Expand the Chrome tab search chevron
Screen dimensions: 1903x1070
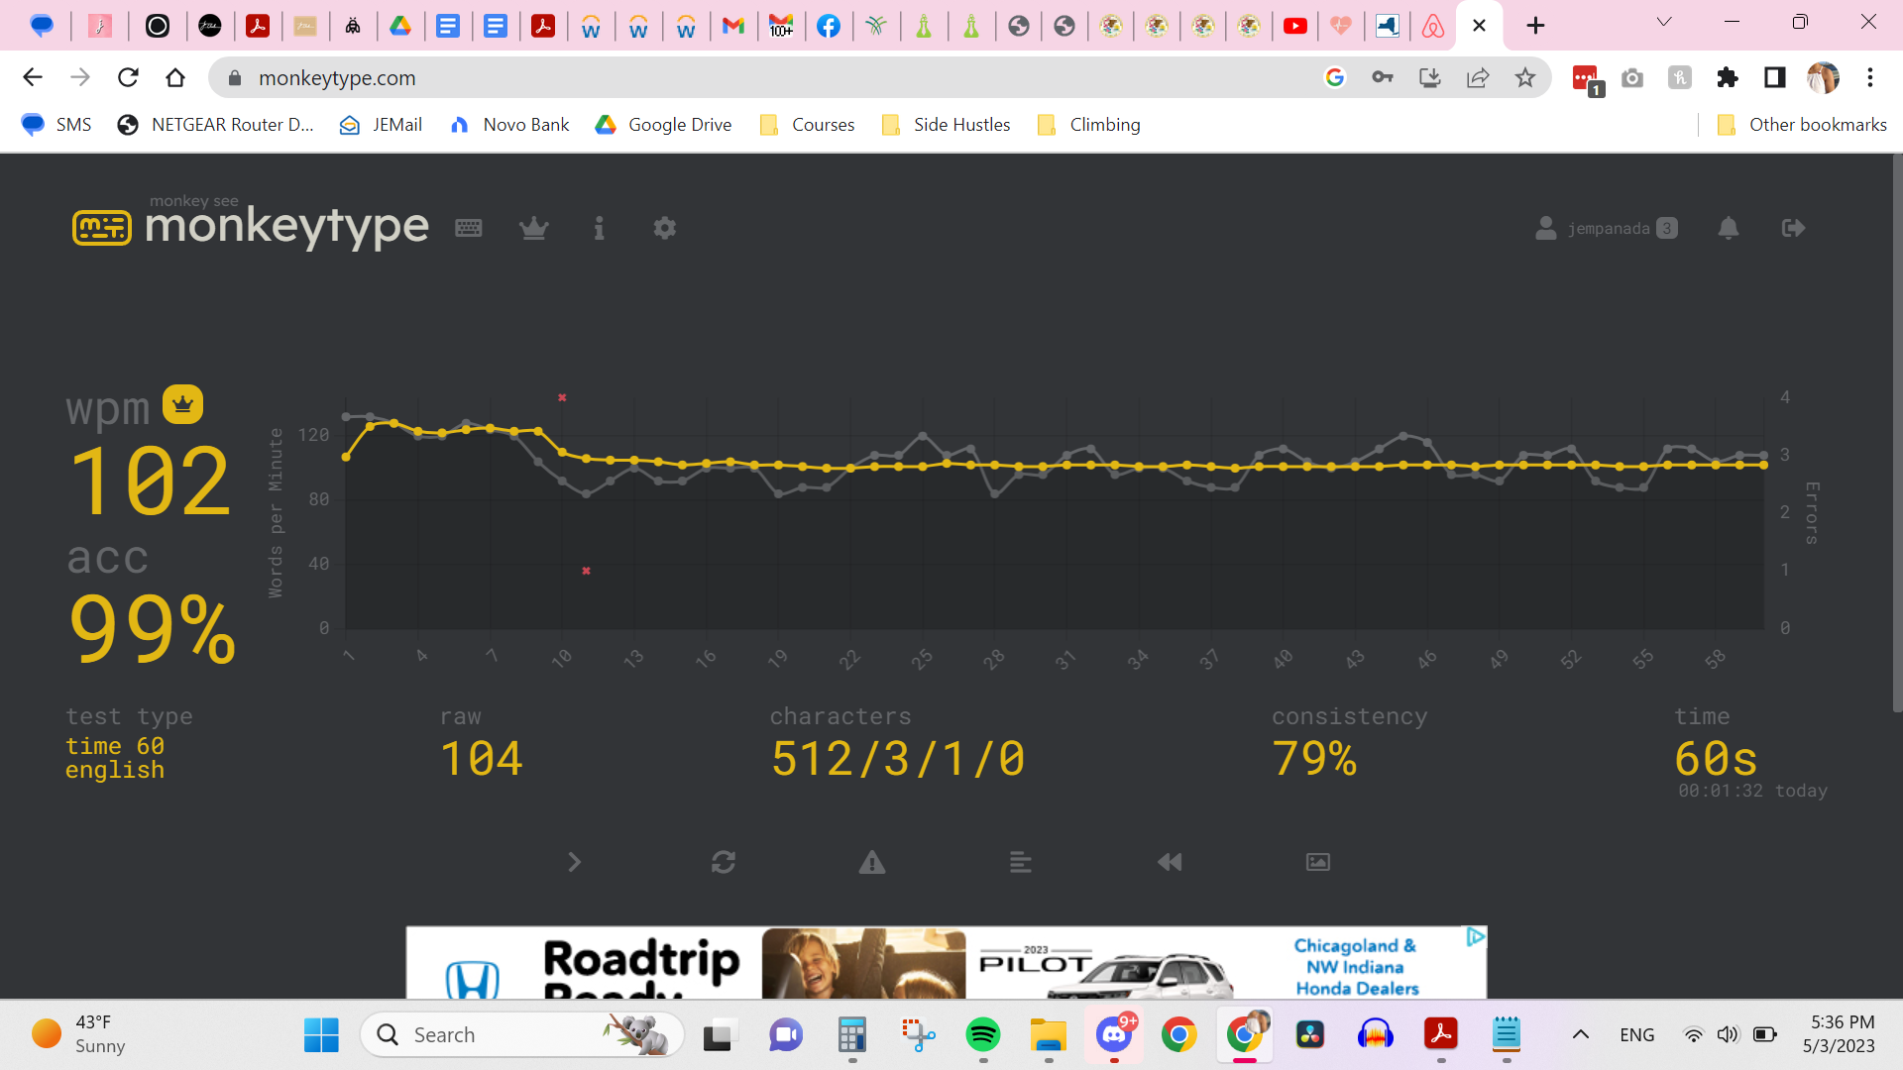1664,22
